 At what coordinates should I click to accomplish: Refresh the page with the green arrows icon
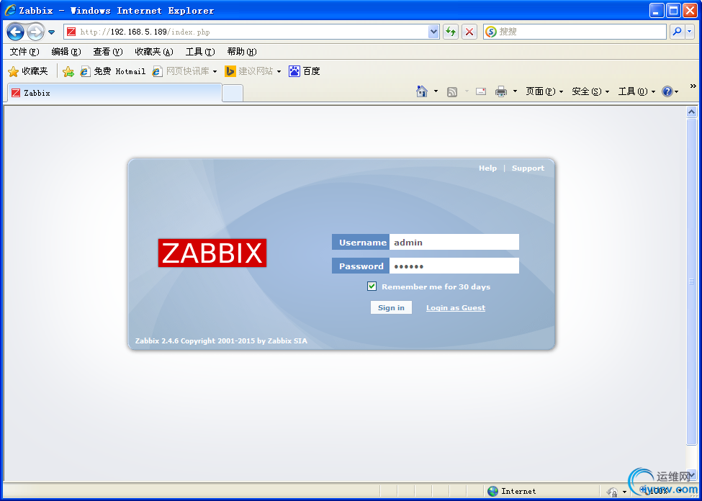coord(451,32)
